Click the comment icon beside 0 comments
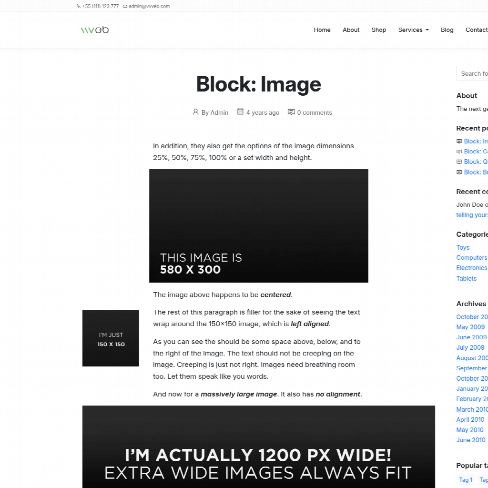Viewport: 488px width, 488px height. (291, 112)
